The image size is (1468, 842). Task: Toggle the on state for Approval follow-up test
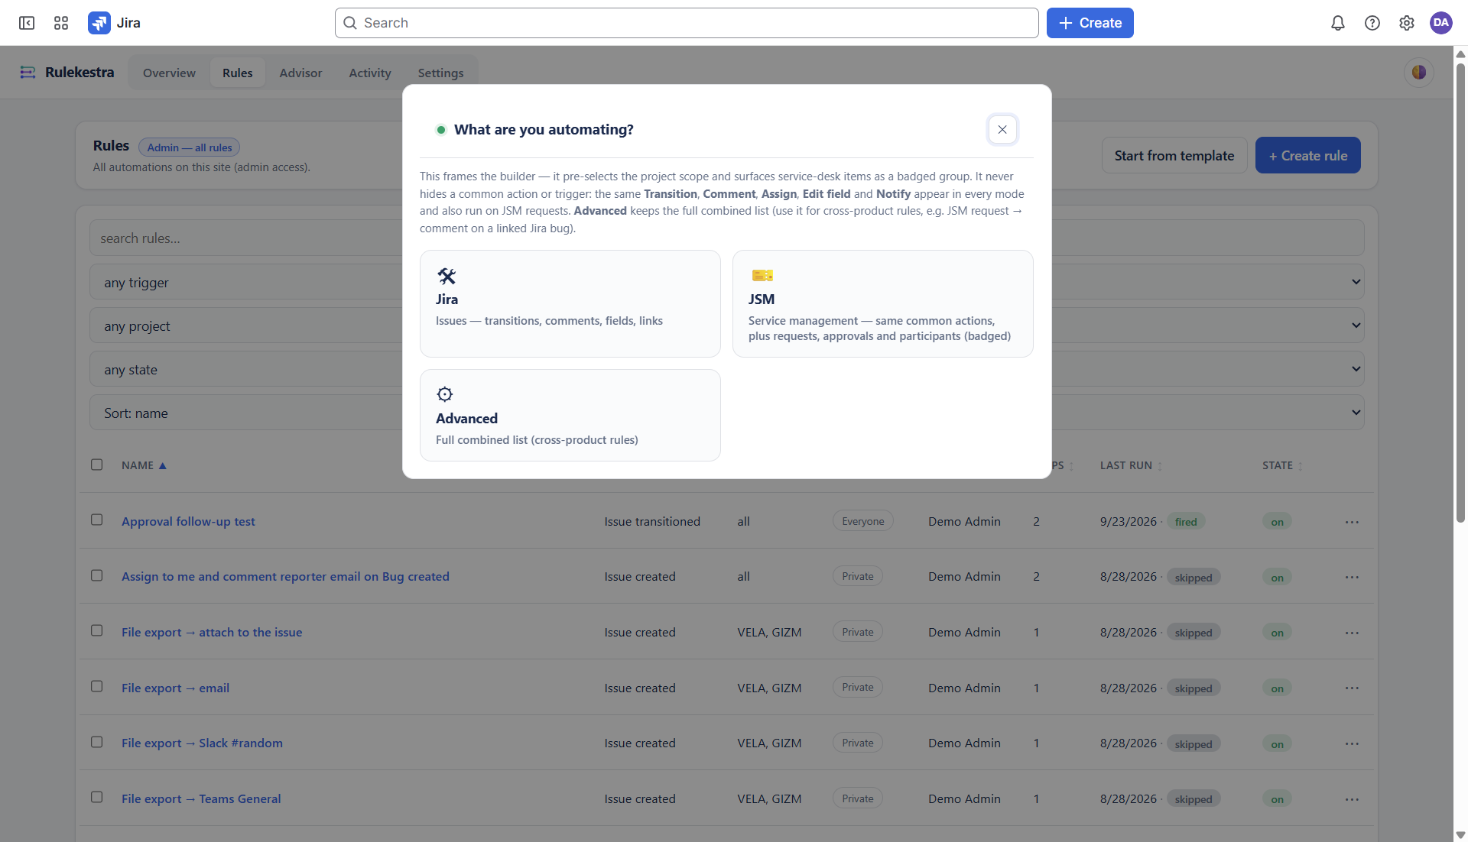coord(1277,522)
